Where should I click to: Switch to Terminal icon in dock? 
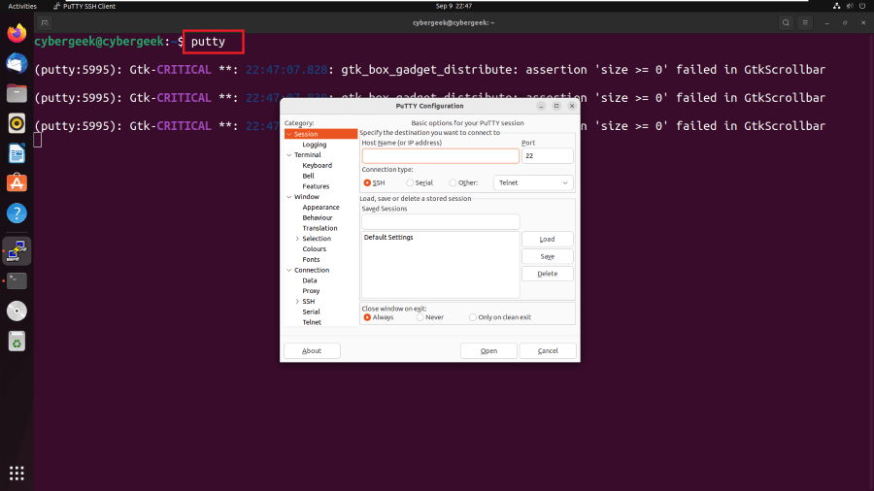click(x=17, y=281)
